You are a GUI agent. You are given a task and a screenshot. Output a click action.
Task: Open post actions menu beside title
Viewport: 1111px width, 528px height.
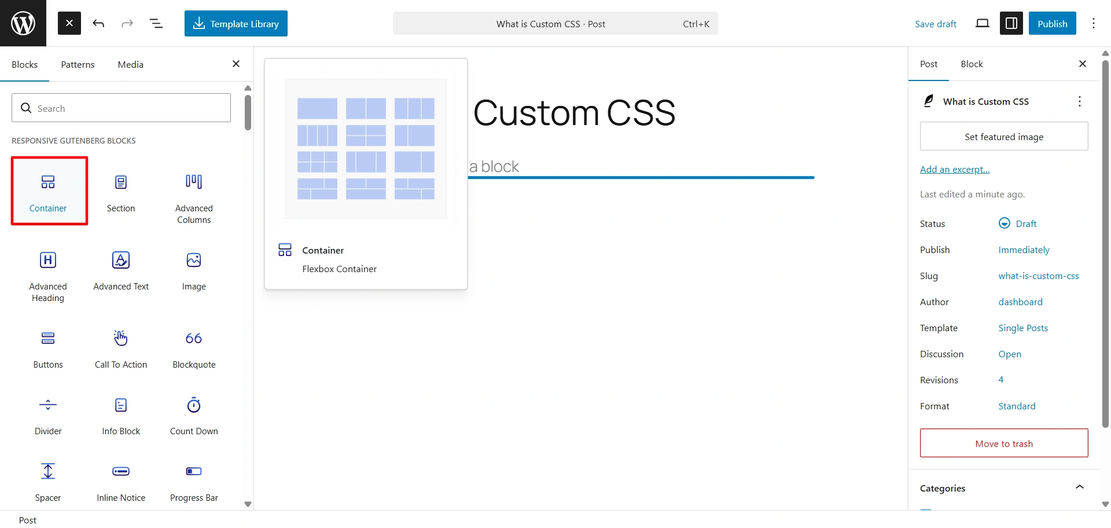pos(1080,101)
